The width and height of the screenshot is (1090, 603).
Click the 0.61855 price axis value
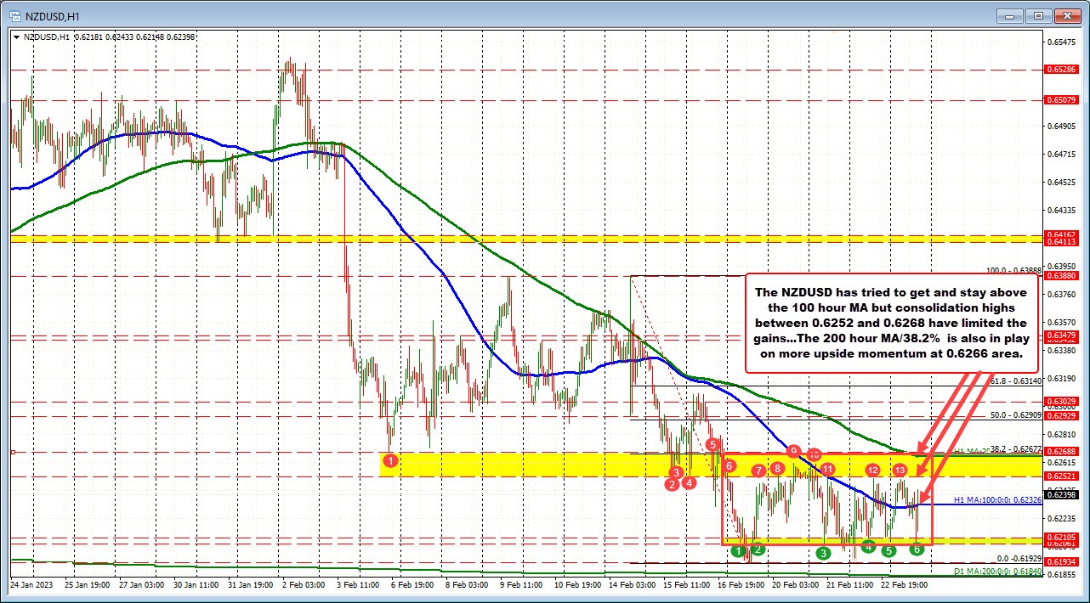tap(1061, 575)
